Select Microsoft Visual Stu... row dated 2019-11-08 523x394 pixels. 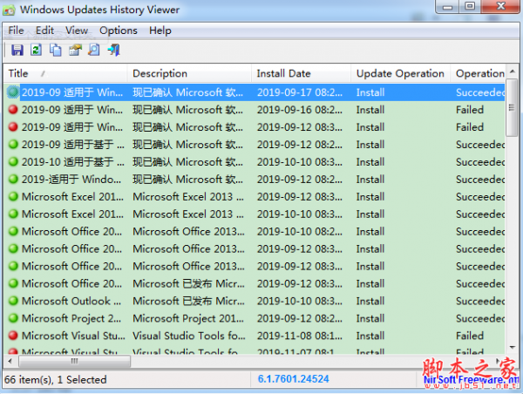tap(255, 336)
